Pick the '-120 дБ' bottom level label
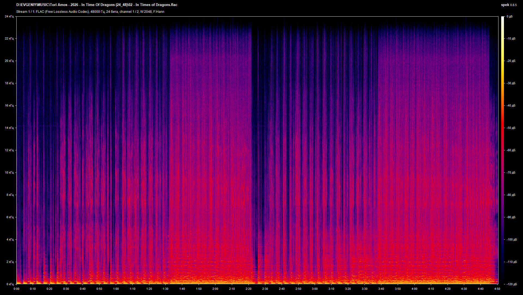The height and width of the screenshot is (295, 523). [512, 284]
